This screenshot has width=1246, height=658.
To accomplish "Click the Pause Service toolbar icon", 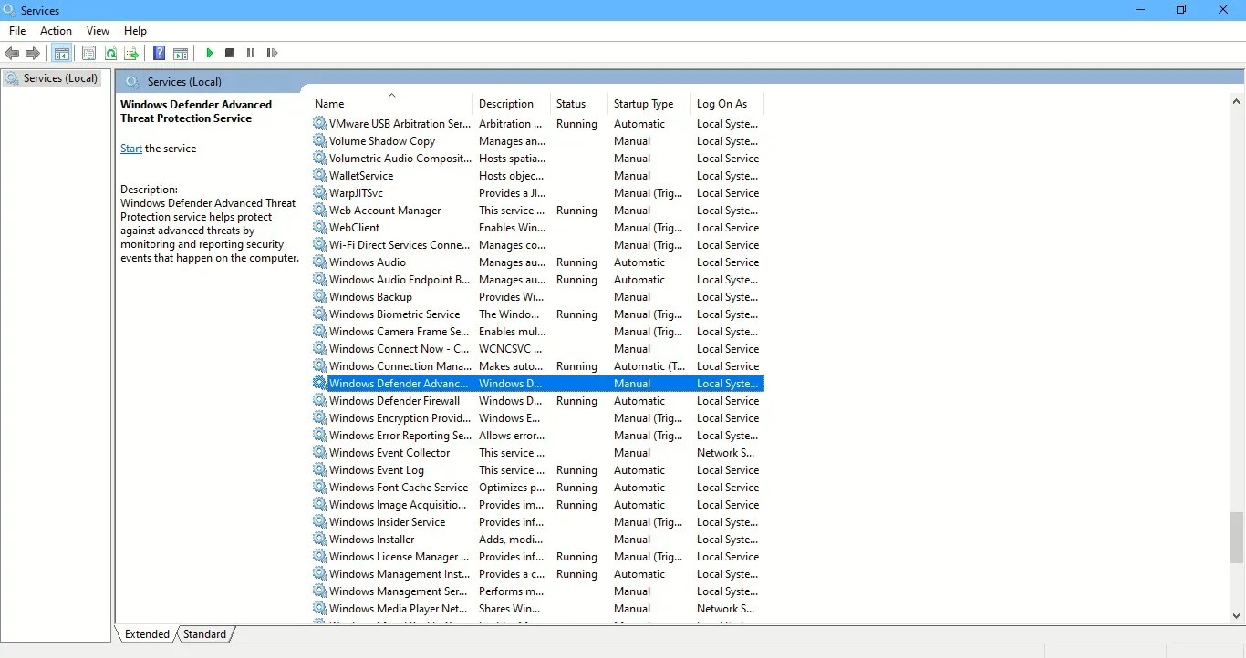I will 251,53.
